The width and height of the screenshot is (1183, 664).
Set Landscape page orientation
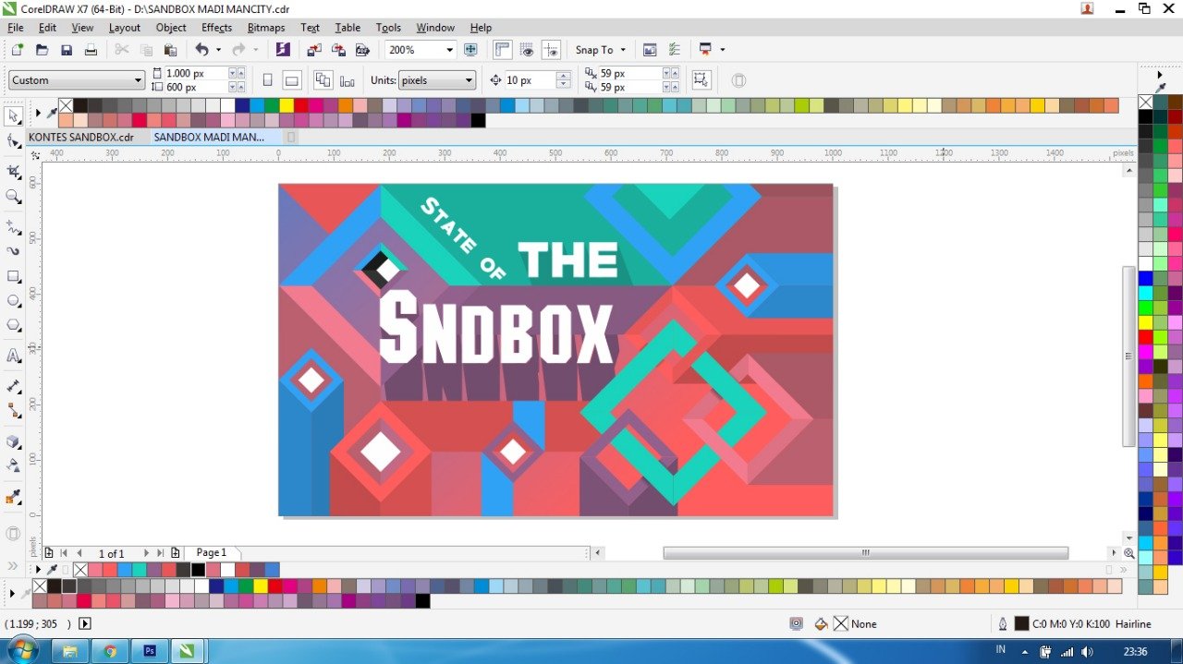[292, 80]
